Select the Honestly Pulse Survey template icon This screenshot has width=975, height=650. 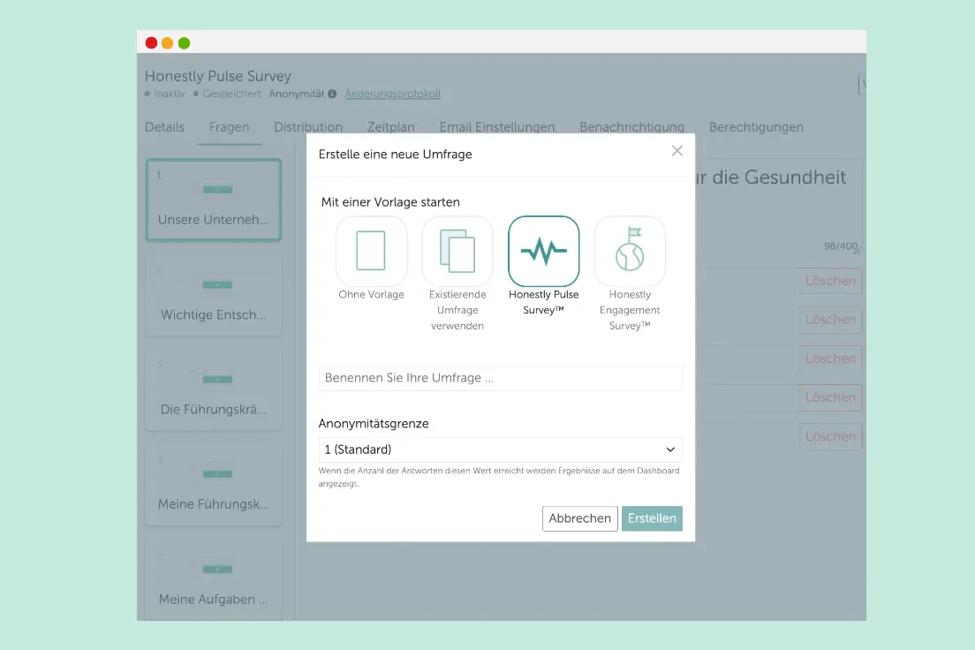[x=543, y=251]
